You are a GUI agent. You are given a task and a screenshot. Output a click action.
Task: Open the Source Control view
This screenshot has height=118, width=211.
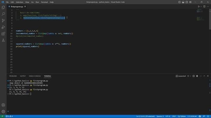[3, 20]
